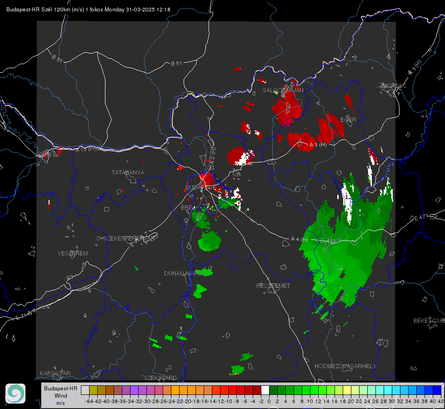Image resolution: width=445 pixels, height=409 pixels.
Task: Pick the light gray first legend swatch
Action: 85,390
